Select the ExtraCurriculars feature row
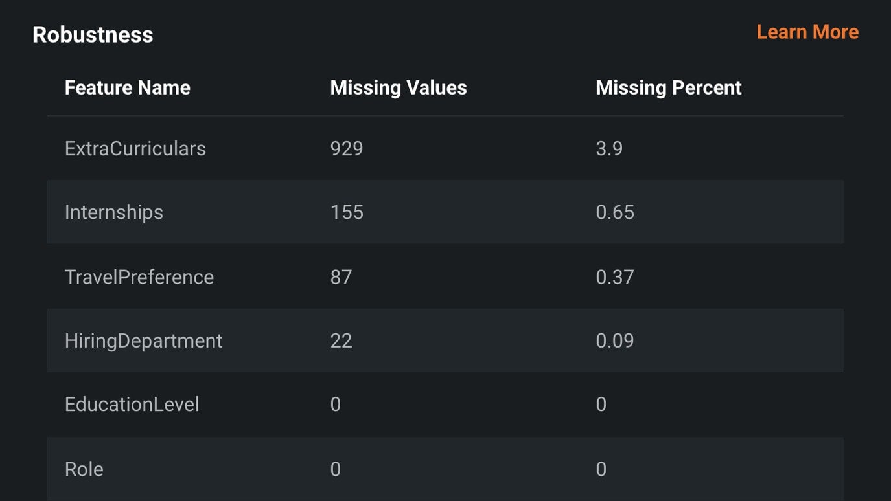This screenshot has width=891, height=501. [x=445, y=148]
